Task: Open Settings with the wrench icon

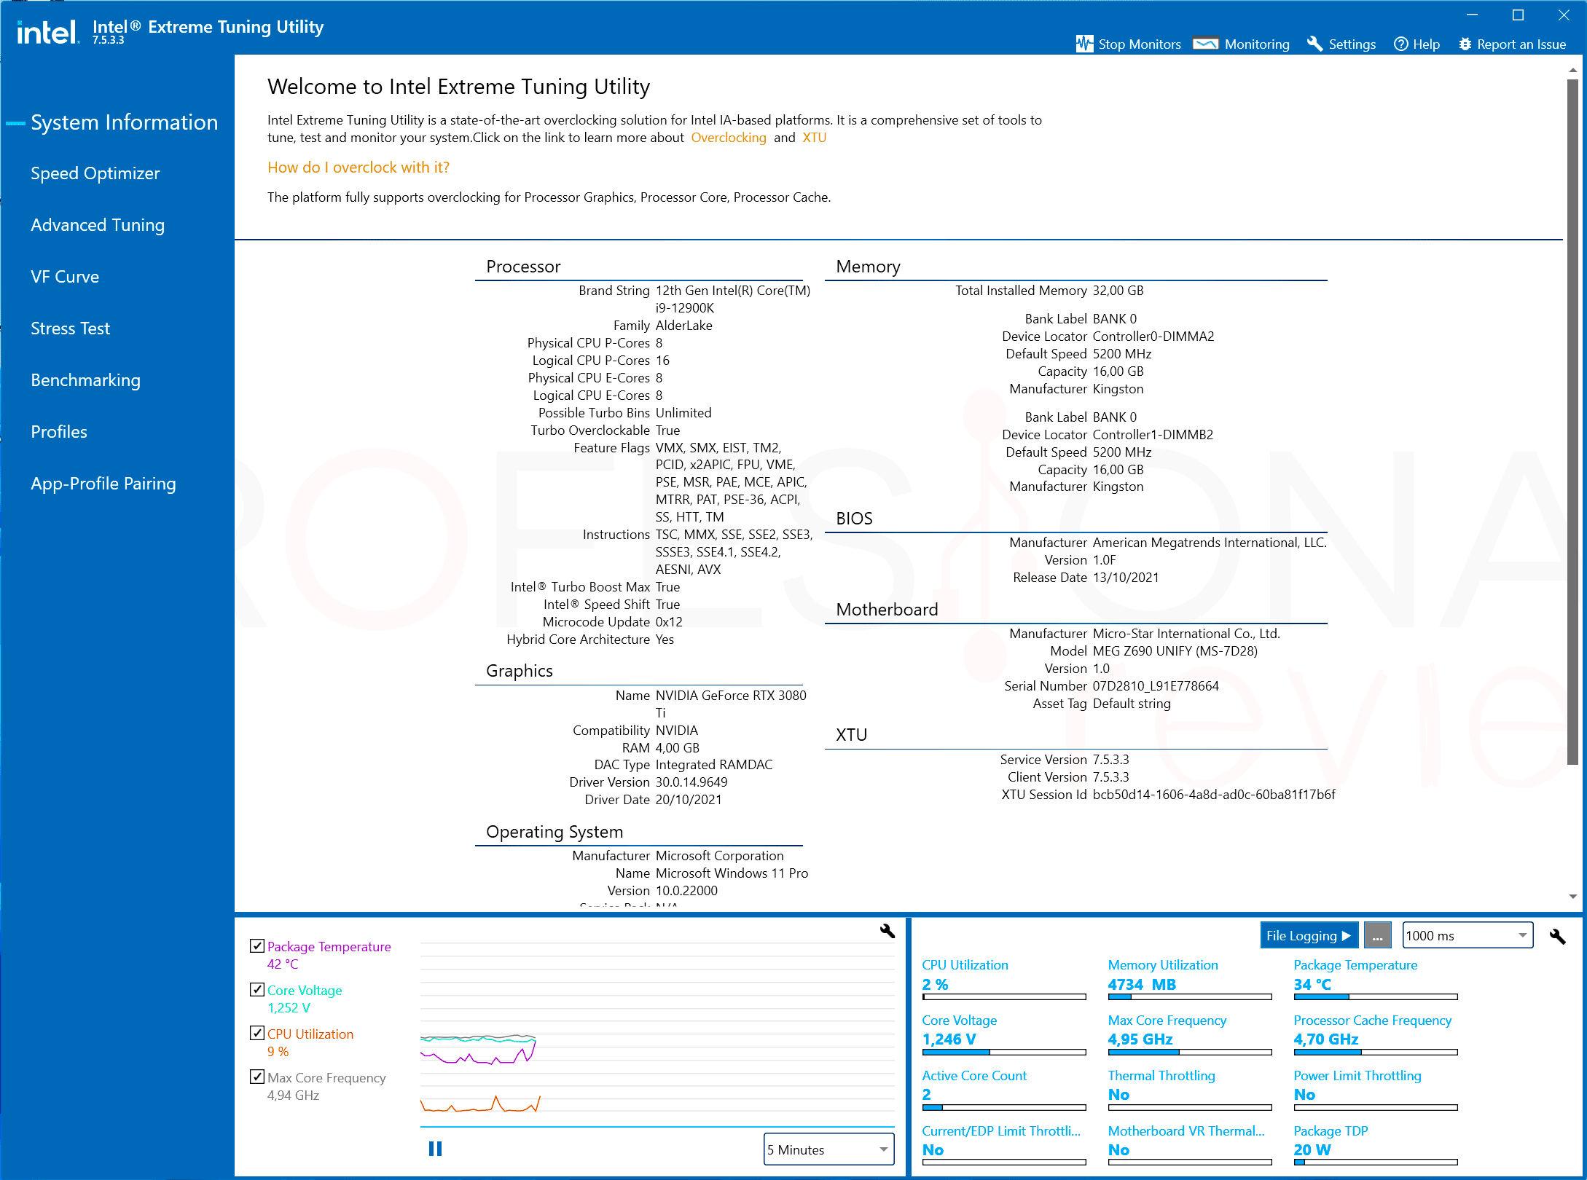Action: [x=1341, y=44]
